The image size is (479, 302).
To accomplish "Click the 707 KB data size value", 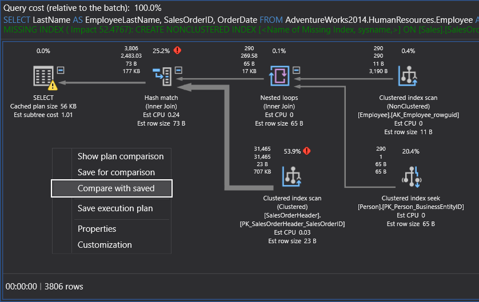I will [x=262, y=171].
